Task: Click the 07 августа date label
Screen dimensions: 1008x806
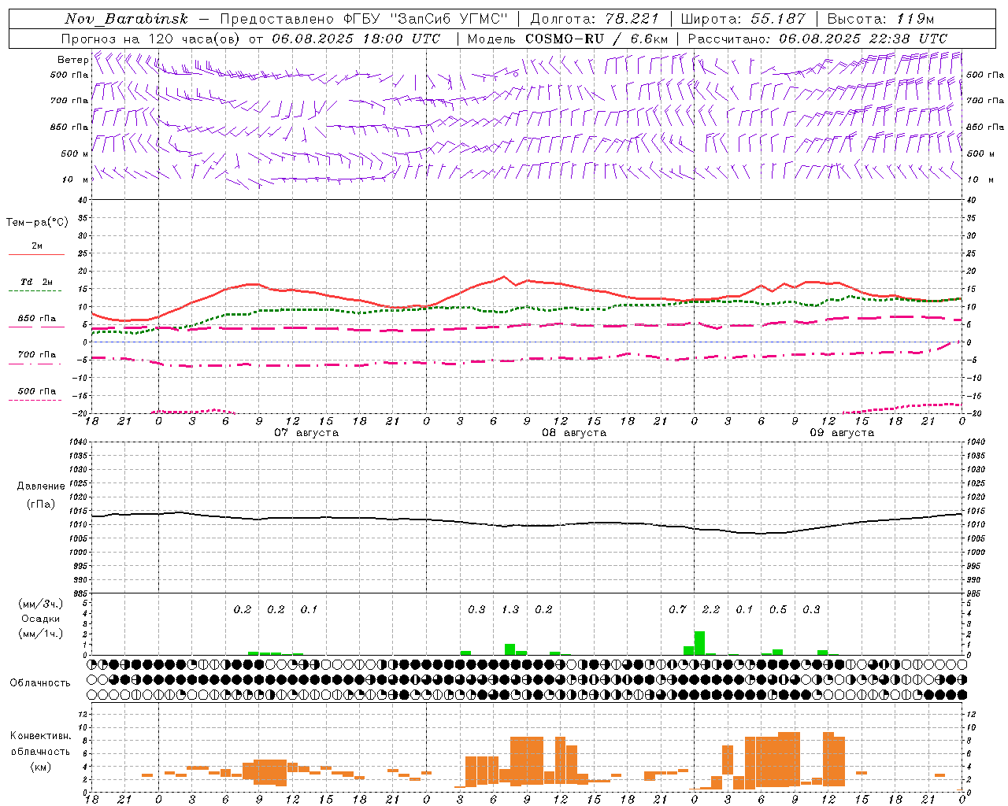Action: [x=306, y=433]
